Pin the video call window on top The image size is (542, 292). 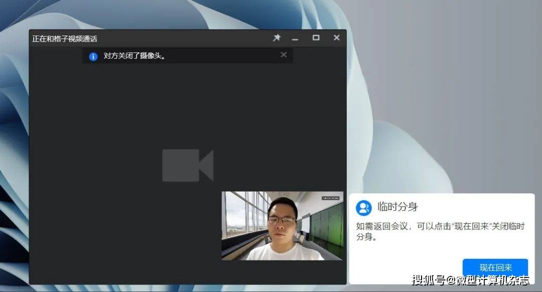pyautogui.click(x=277, y=38)
